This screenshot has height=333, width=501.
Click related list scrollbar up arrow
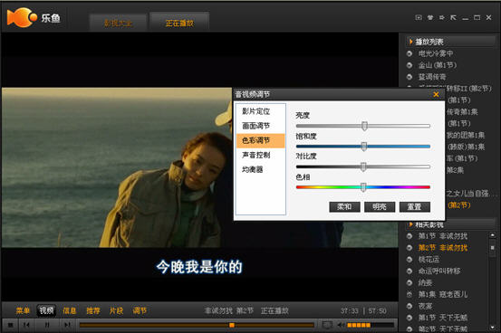pyautogui.click(x=492, y=235)
